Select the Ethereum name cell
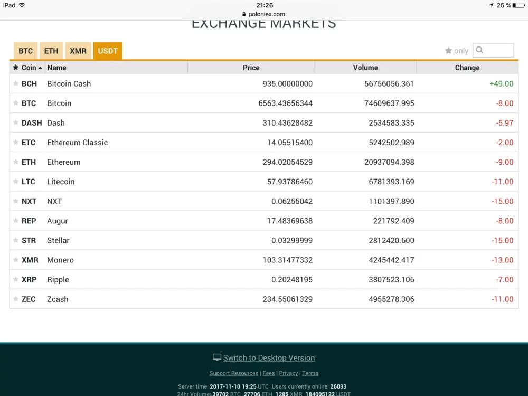Screen dimensions: 528x396 (64, 162)
